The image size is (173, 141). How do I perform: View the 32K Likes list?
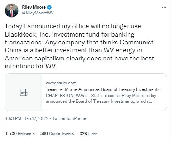[88, 133]
